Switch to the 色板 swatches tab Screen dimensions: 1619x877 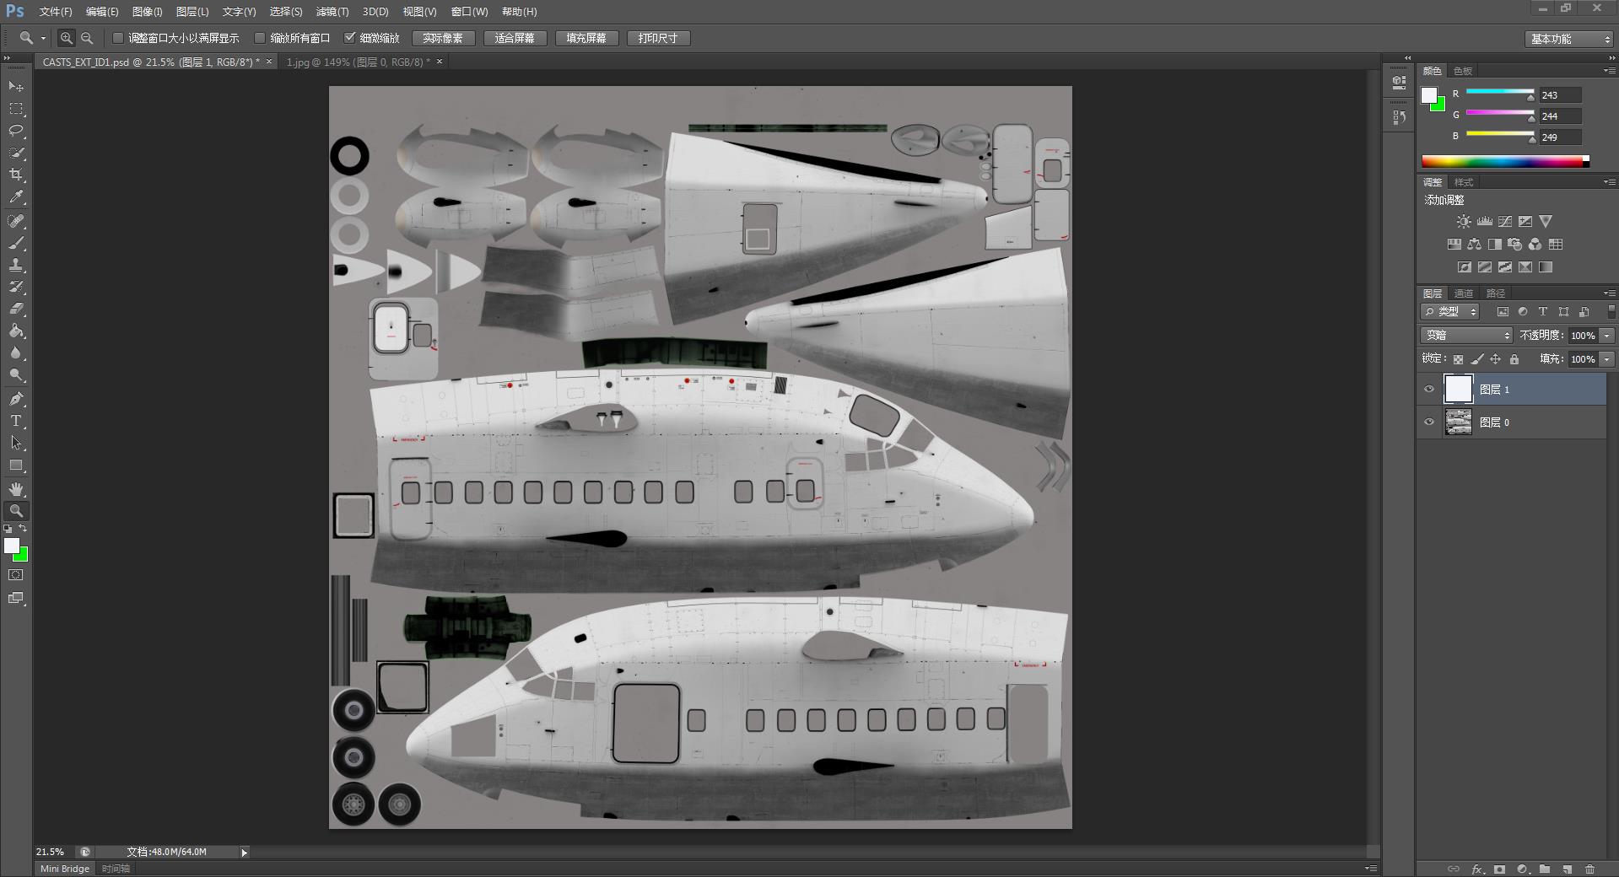(x=1464, y=71)
